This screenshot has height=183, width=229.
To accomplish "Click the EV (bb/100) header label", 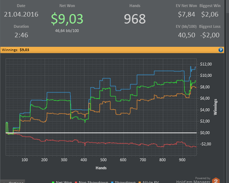I will [x=186, y=26].
